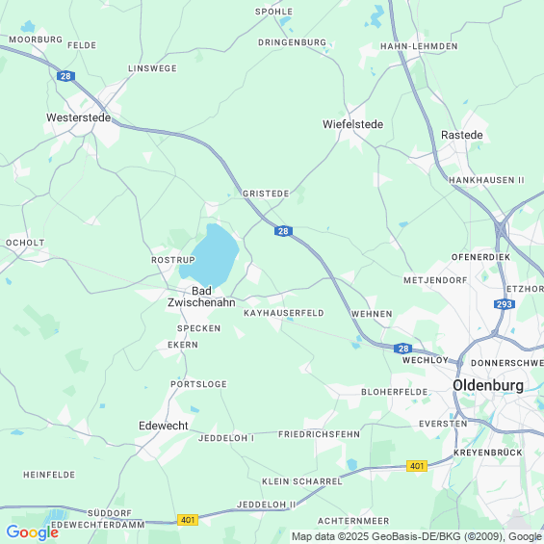The image size is (544, 544).
Task: Click the Wiefelstede town label
Action: click(x=352, y=124)
